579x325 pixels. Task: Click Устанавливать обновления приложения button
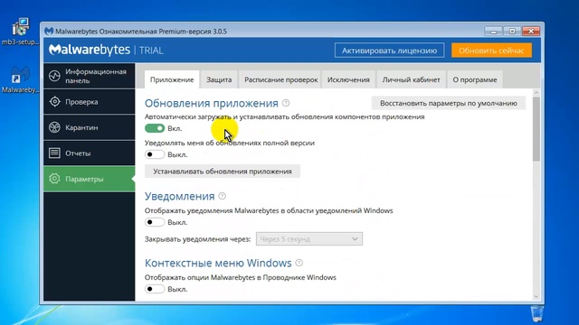pyautogui.click(x=223, y=172)
